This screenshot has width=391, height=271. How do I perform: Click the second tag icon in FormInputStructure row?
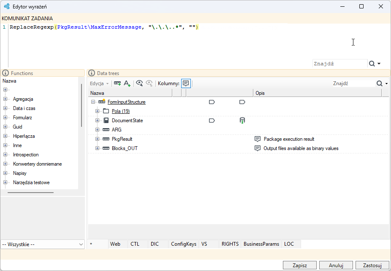click(242, 102)
